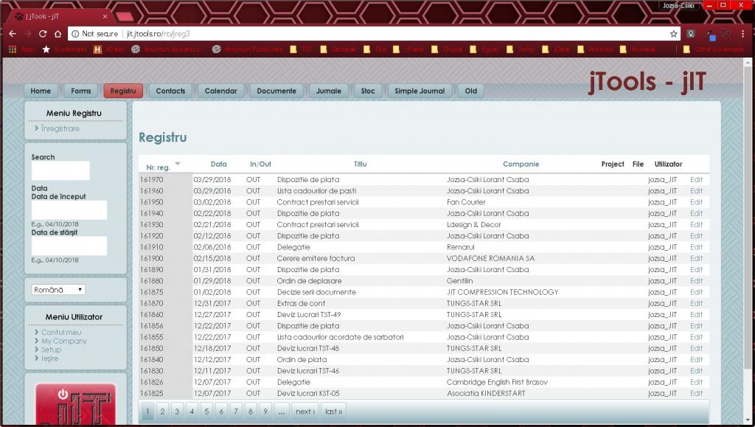Click the browser back arrow
Viewport: 755px width, 427px height.
click(x=13, y=34)
